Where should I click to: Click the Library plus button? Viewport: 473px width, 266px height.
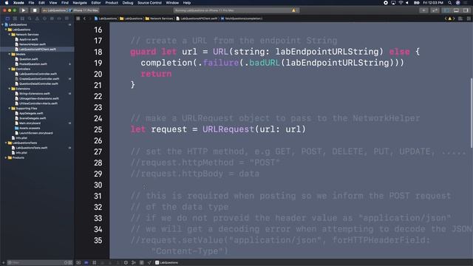[423, 10]
